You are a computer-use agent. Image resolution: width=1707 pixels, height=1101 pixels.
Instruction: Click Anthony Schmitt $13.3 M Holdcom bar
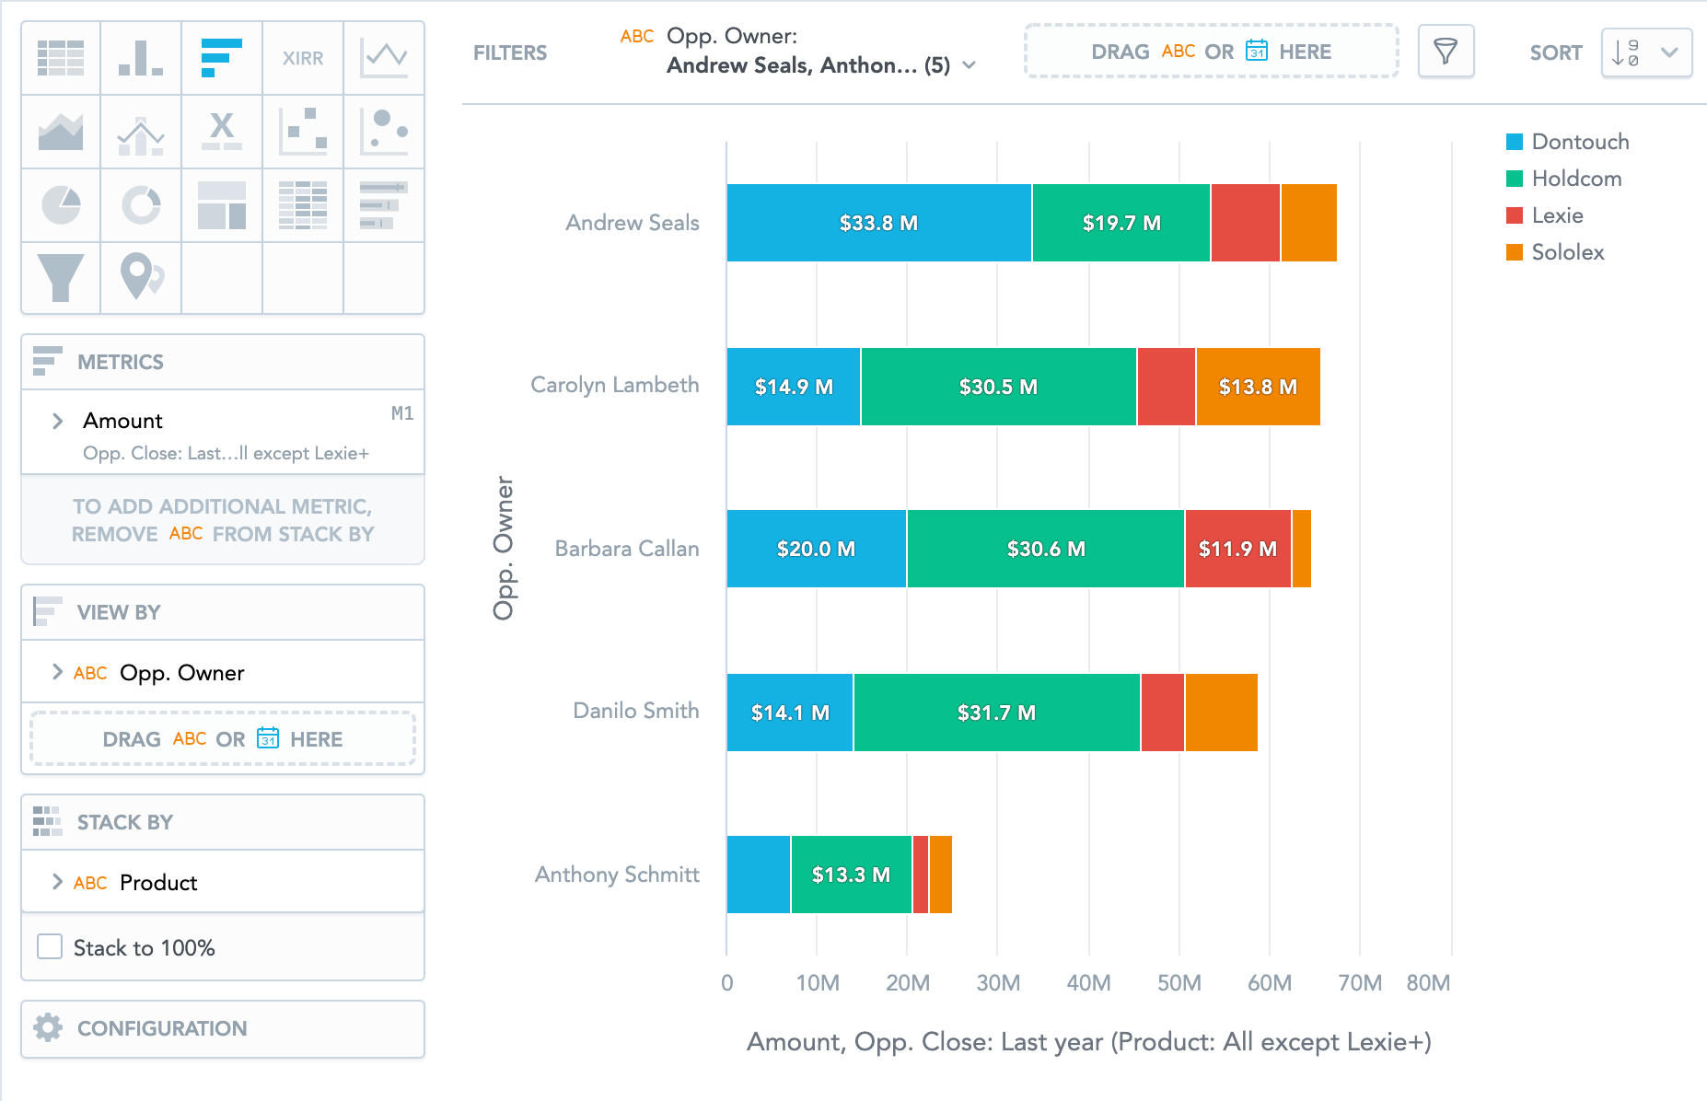[x=852, y=875]
